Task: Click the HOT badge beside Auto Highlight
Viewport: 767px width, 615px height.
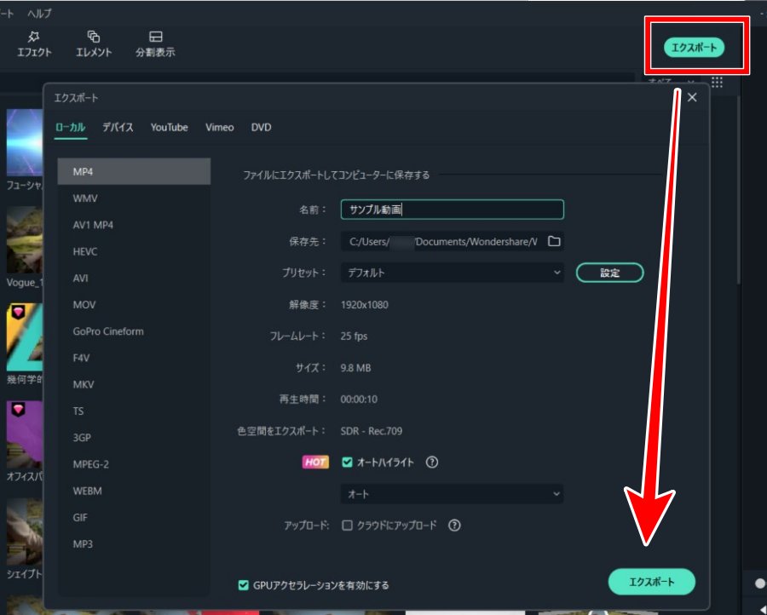Action: point(315,462)
